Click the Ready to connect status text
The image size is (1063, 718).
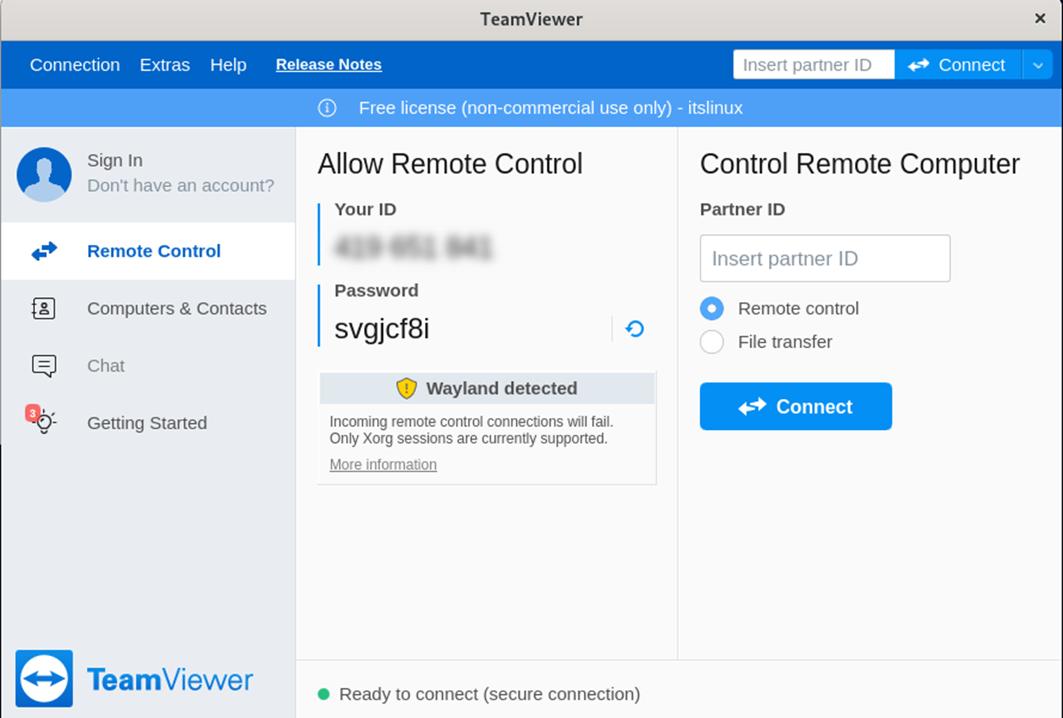[490, 694]
